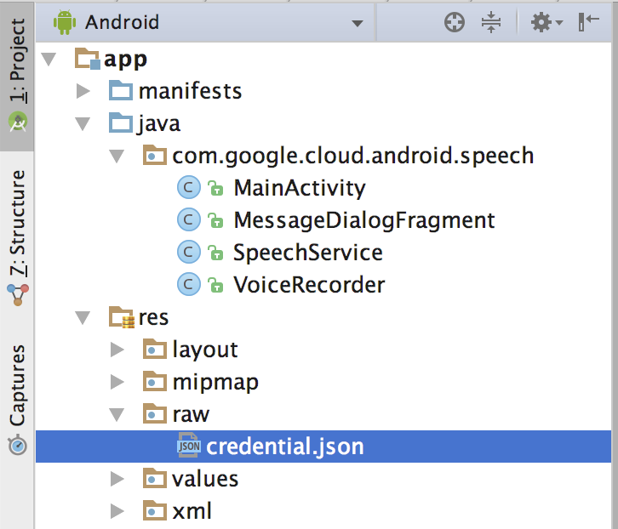Viewport: 618px width, 529px height.
Task: Click the app module folder icon
Action: 88,59
